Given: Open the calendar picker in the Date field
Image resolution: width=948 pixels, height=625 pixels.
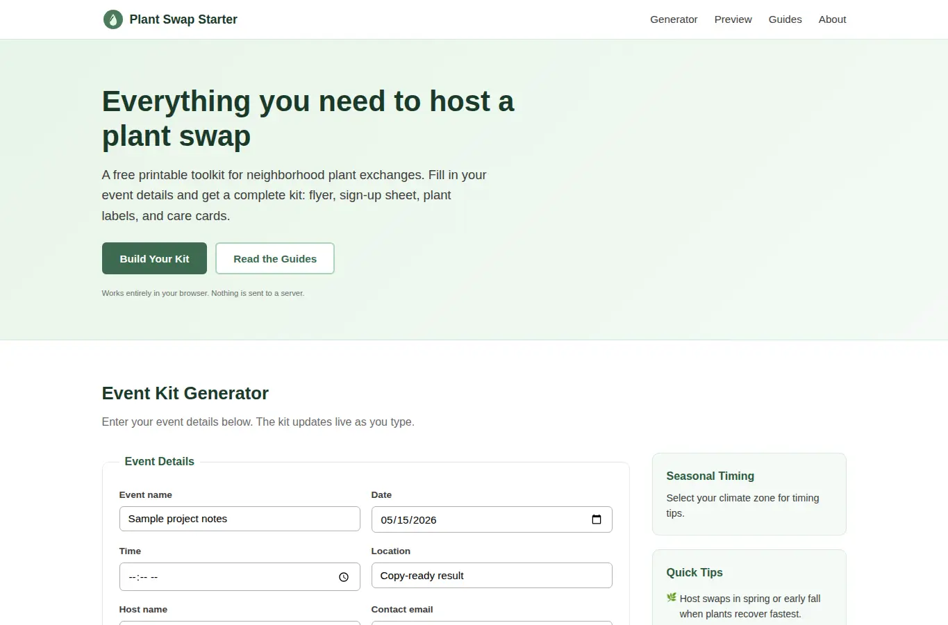Looking at the screenshot, I should [x=596, y=519].
